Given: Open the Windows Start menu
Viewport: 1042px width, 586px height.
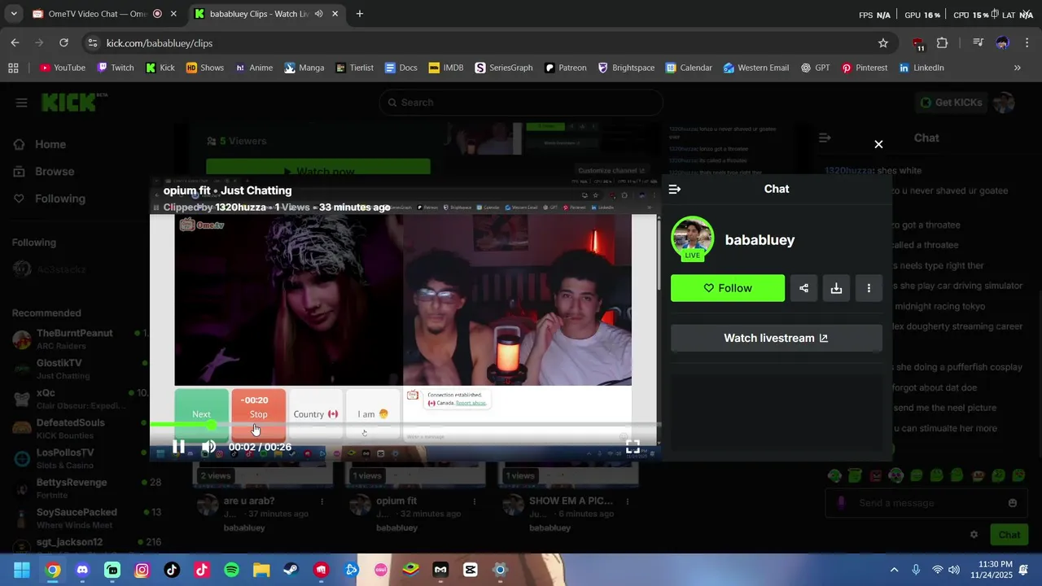Looking at the screenshot, I should pos(22,570).
